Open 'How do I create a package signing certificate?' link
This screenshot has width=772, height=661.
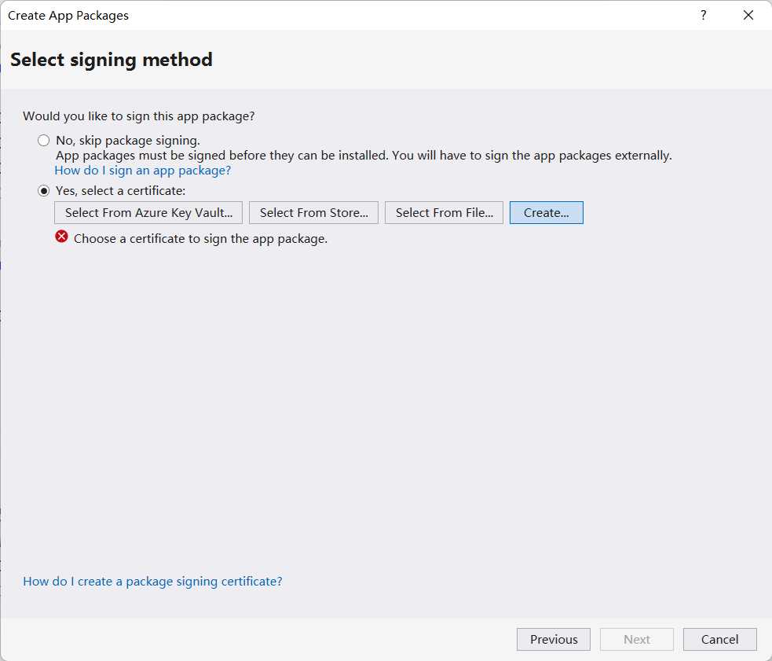152,581
